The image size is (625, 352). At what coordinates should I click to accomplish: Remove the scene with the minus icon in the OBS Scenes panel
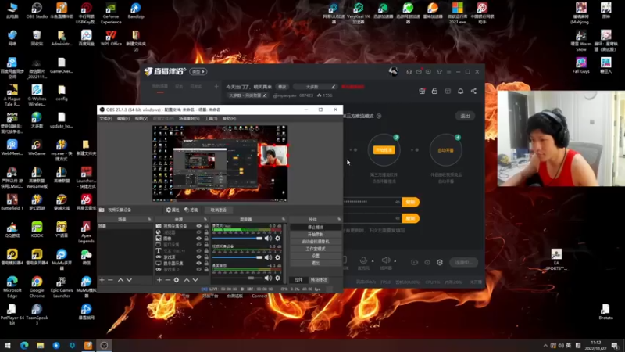point(110,280)
